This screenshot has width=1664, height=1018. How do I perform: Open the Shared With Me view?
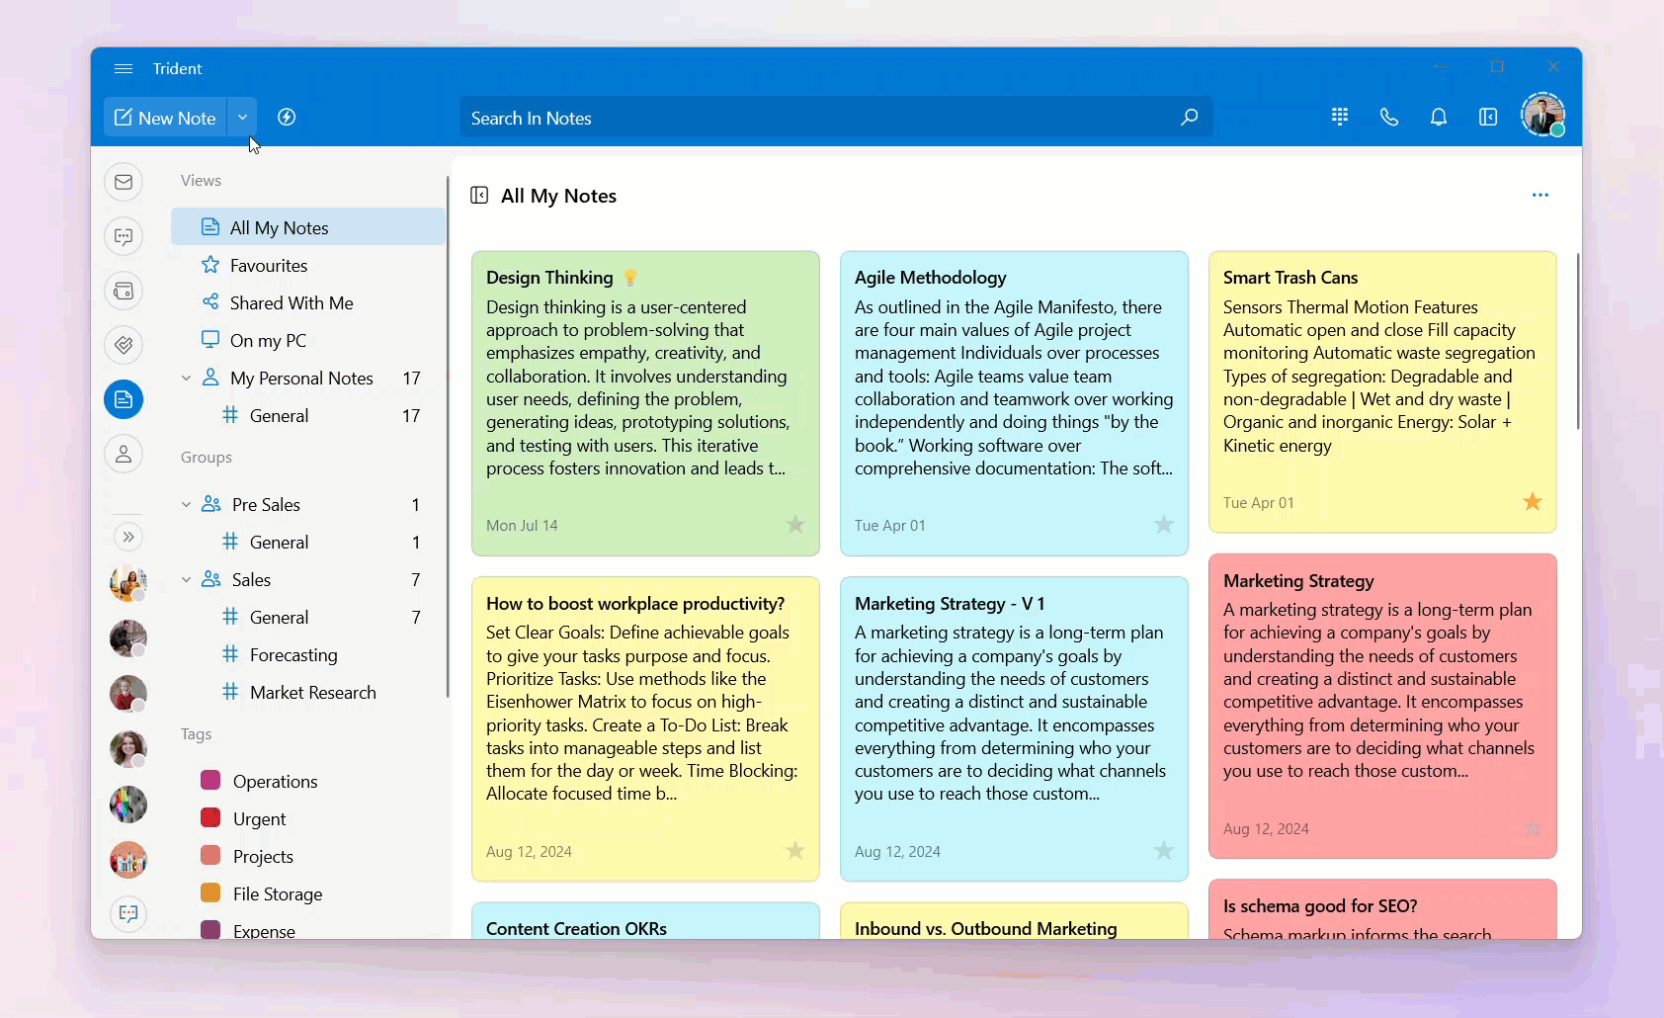[x=308, y=302]
